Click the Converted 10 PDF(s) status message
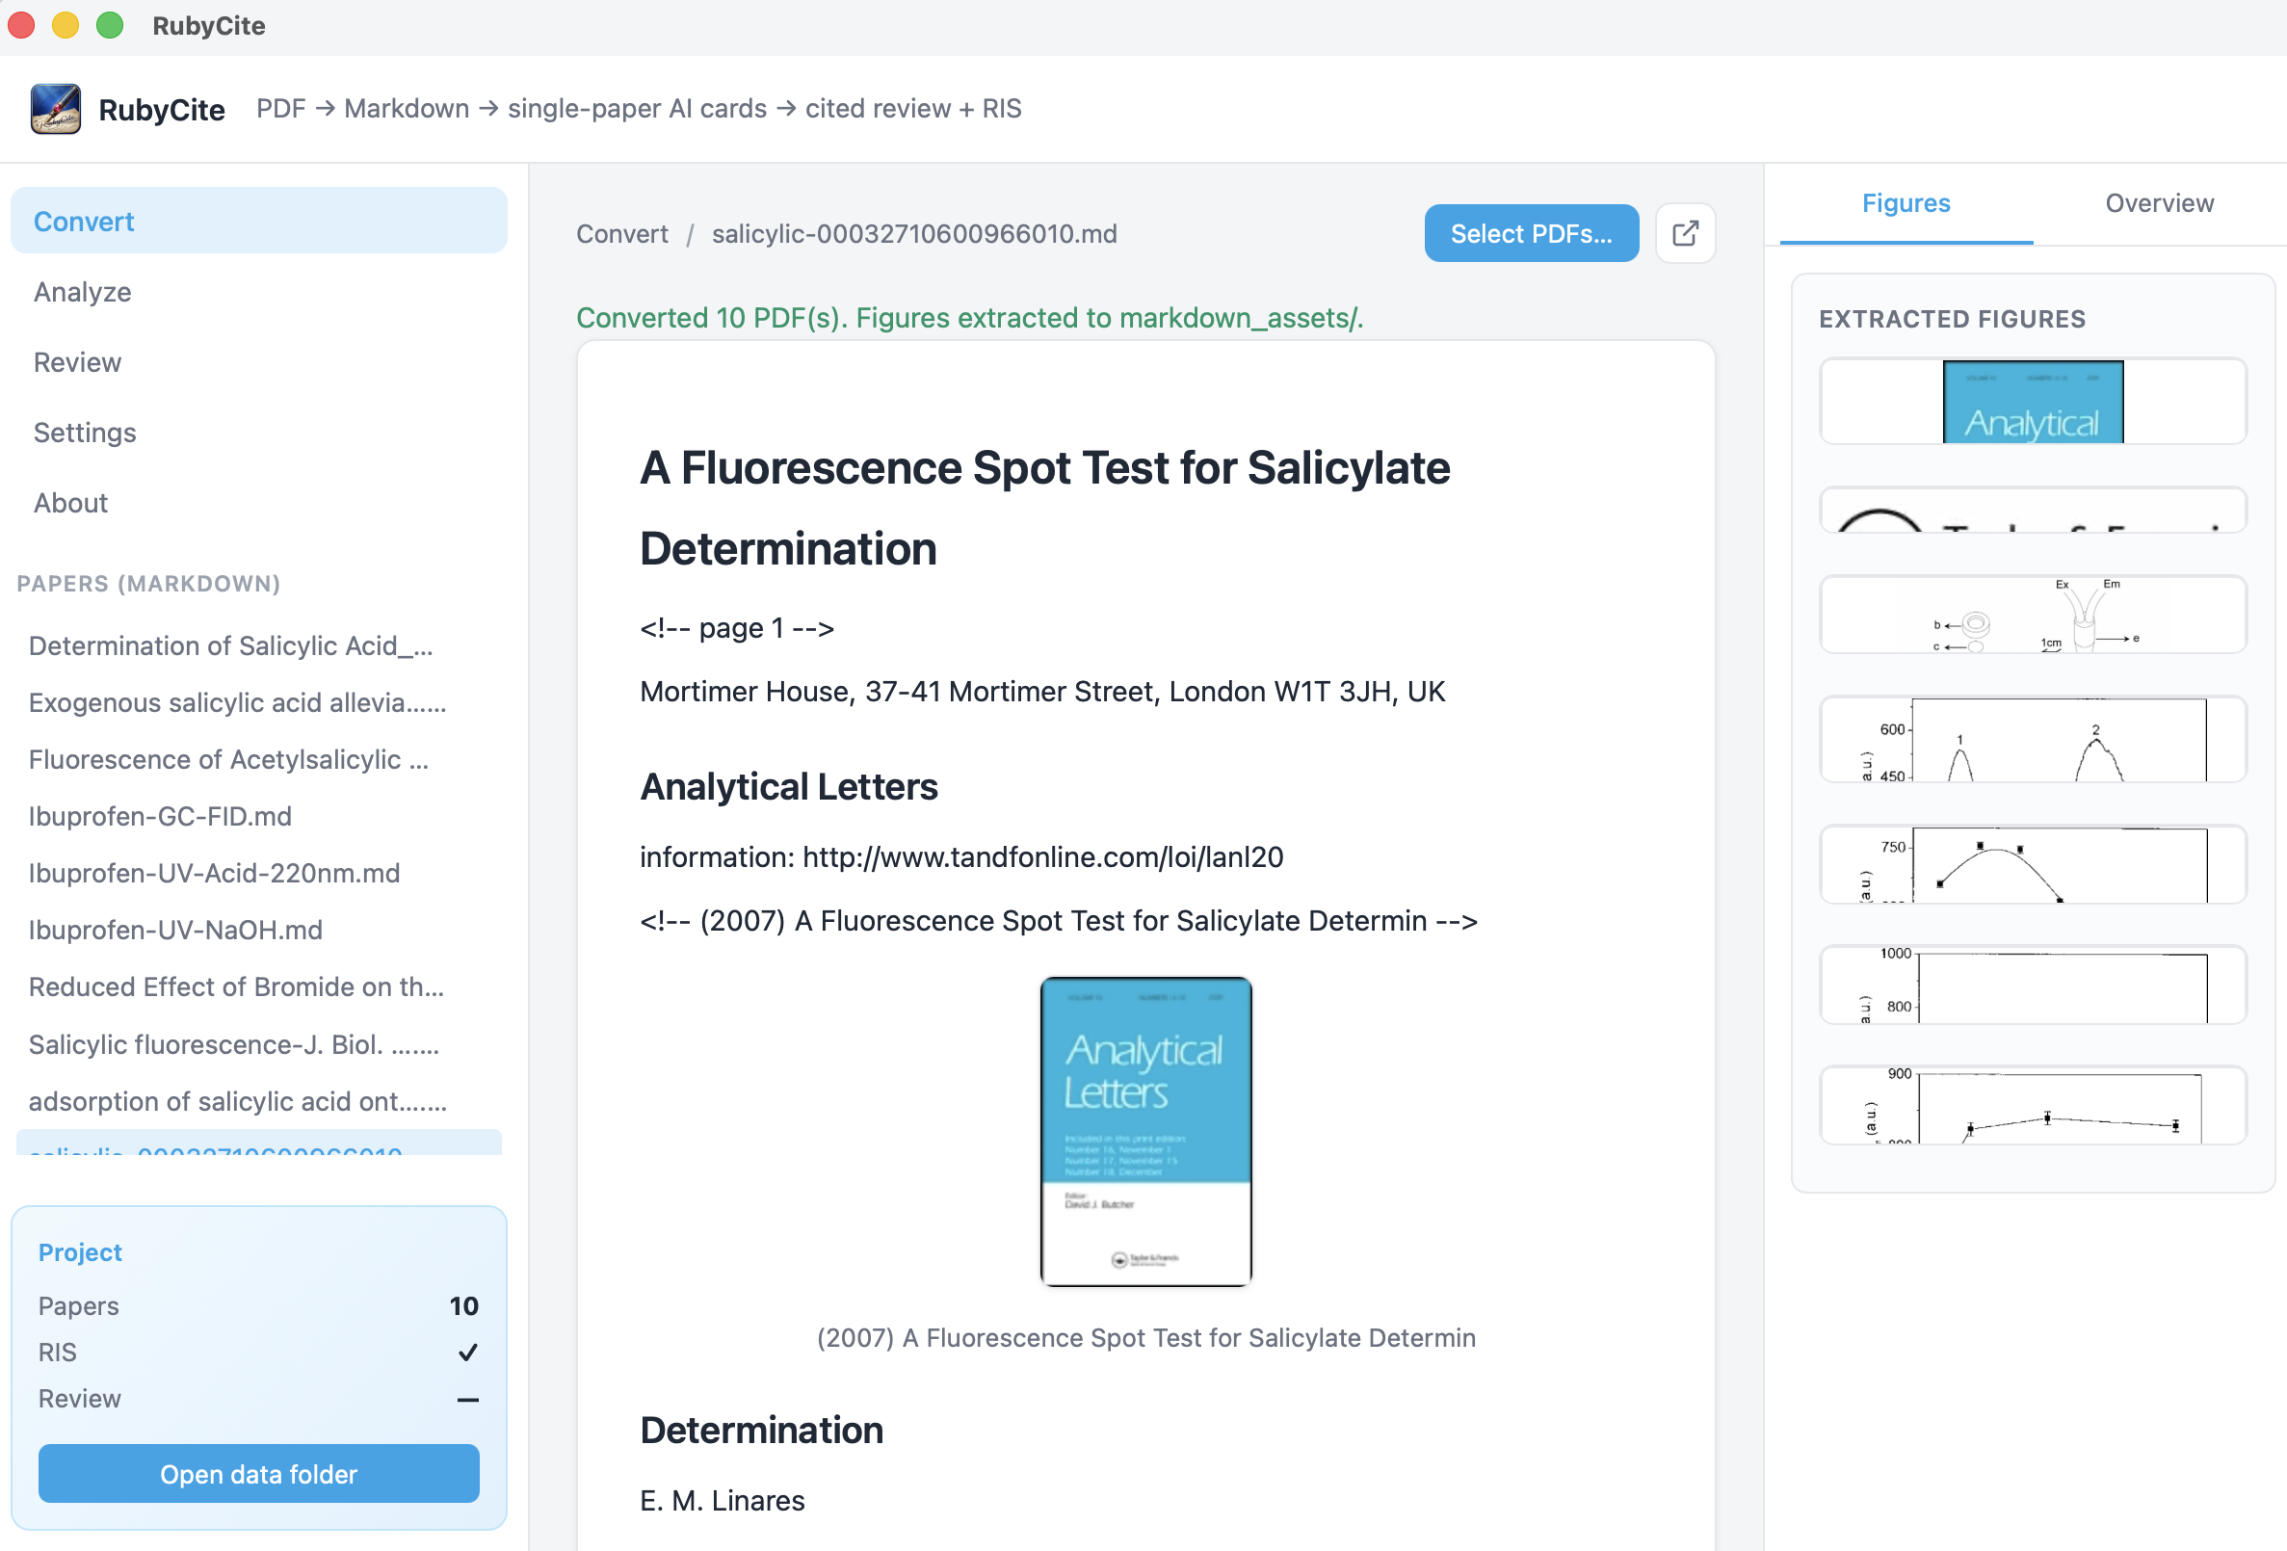The image size is (2287, 1551). click(969, 317)
